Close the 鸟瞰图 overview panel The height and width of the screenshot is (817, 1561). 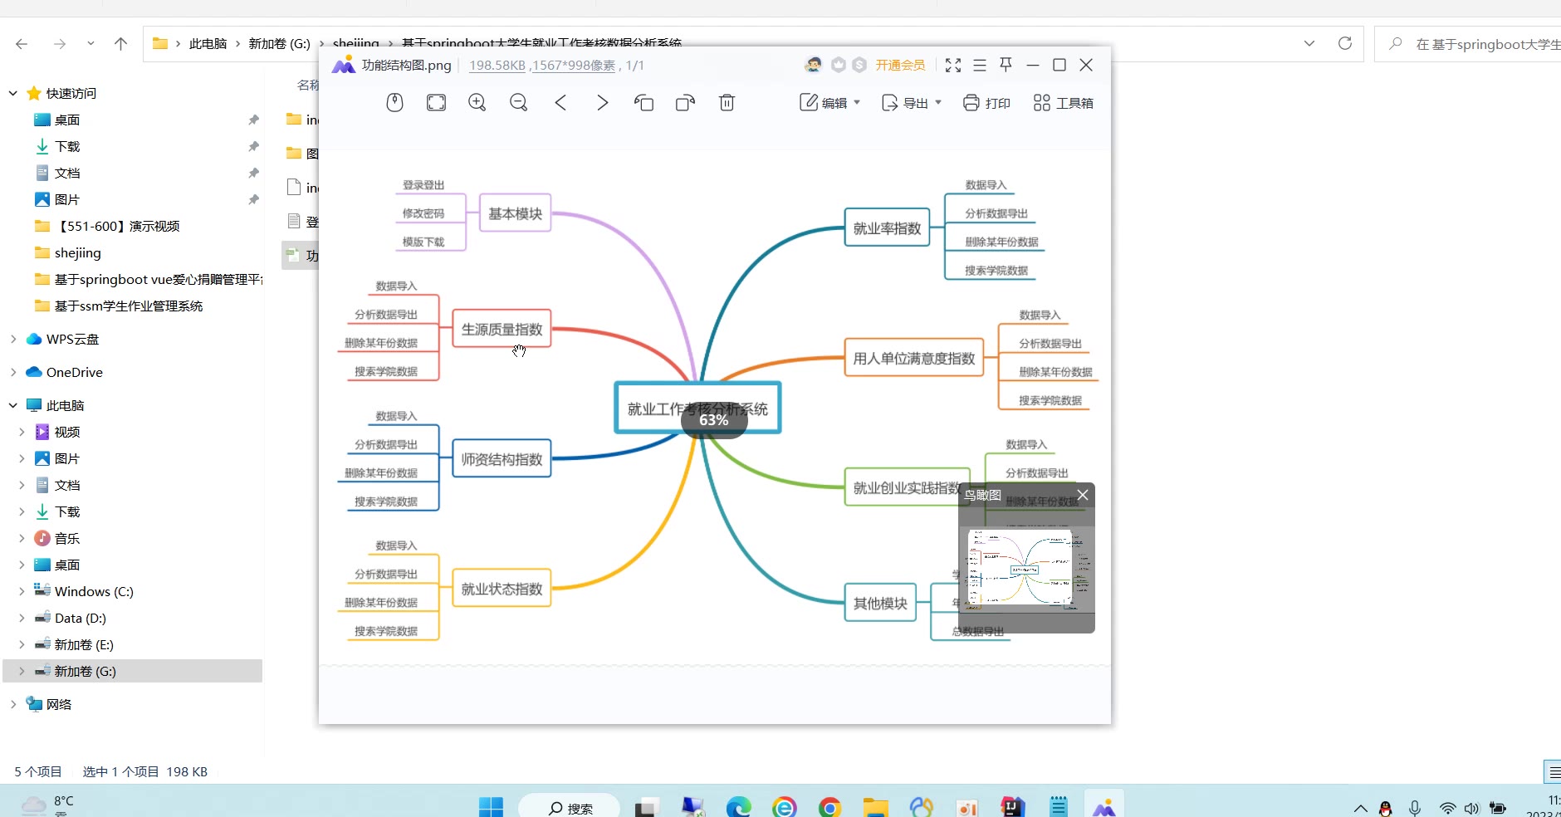(1083, 495)
